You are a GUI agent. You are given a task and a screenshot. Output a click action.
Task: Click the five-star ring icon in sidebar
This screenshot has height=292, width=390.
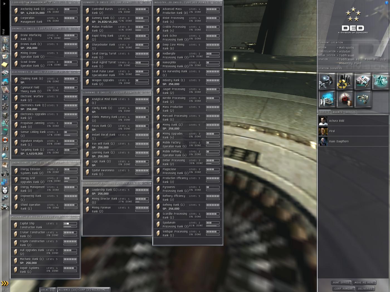click(5, 106)
